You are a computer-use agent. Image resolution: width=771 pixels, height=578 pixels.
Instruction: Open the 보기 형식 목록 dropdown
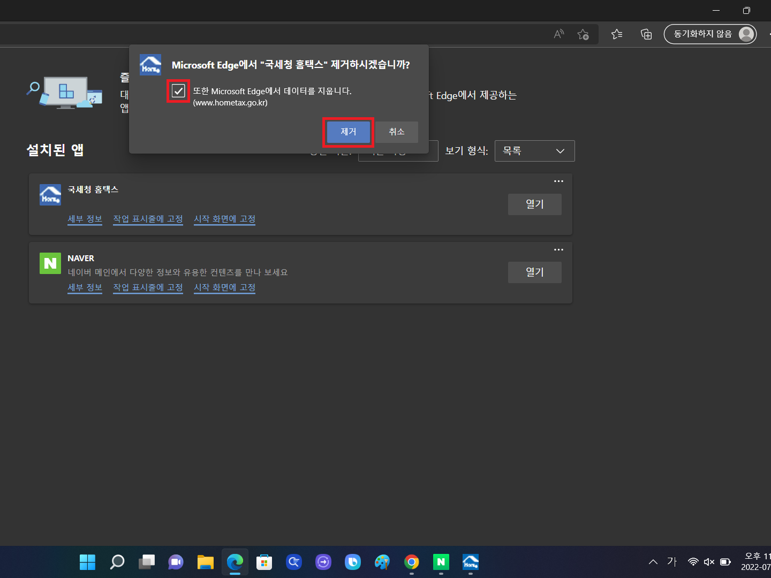pos(534,151)
